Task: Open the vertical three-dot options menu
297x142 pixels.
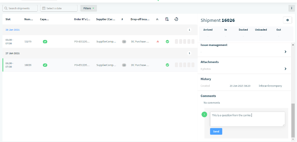Action: (291, 8)
